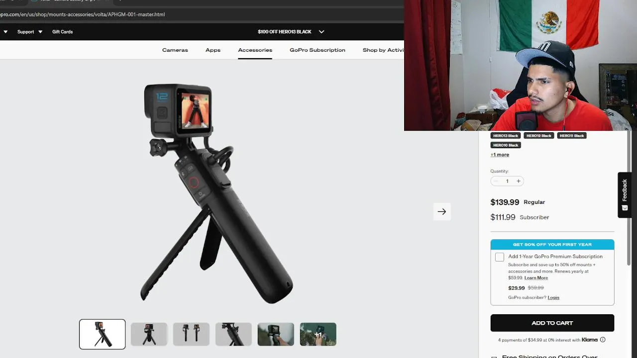The image size is (637, 358).
Task: Click the next image arrow button
Action: (x=442, y=212)
